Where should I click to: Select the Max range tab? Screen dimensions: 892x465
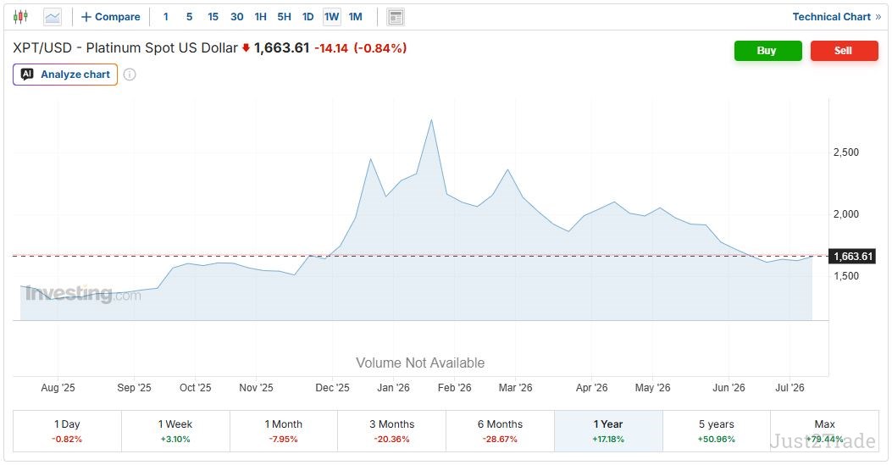824,431
